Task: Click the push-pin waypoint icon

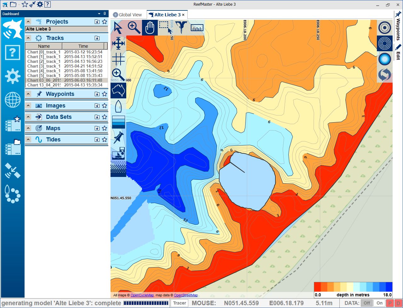Action: (118, 138)
